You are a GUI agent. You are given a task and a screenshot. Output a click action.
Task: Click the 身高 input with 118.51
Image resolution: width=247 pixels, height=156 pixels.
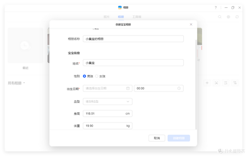tap(108, 113)
